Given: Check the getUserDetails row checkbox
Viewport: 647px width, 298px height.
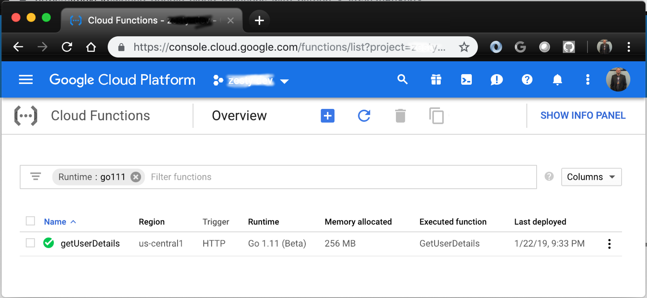Looking at the screenshot, I should (30, 243).
